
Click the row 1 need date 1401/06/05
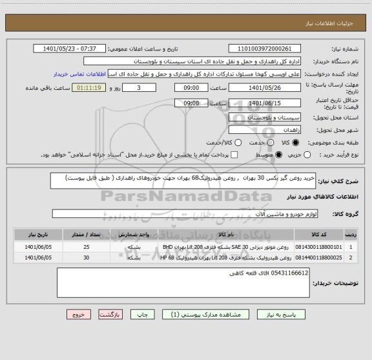point(38,247)
